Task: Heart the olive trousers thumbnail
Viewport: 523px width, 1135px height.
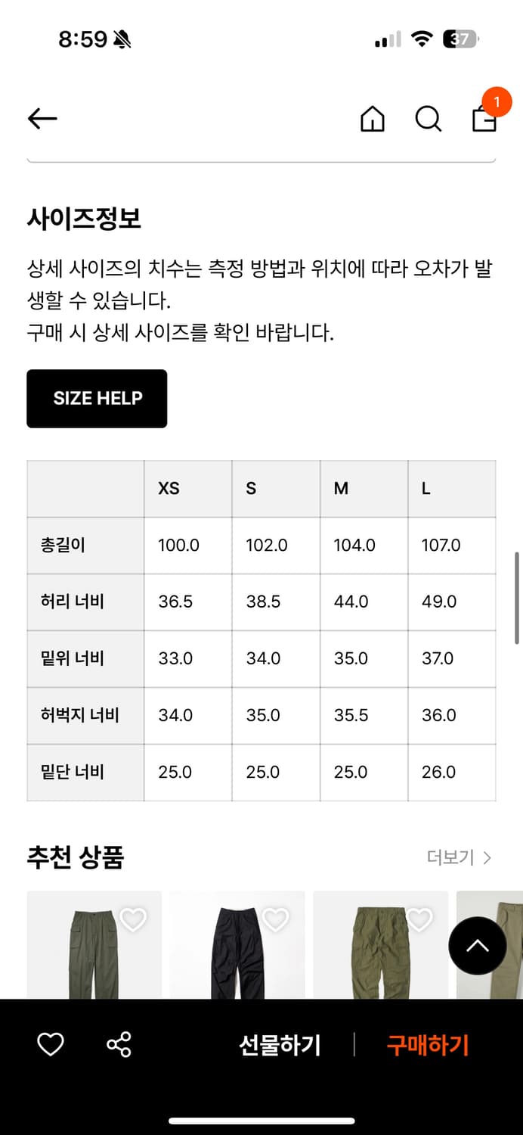Action: [418, 919]
